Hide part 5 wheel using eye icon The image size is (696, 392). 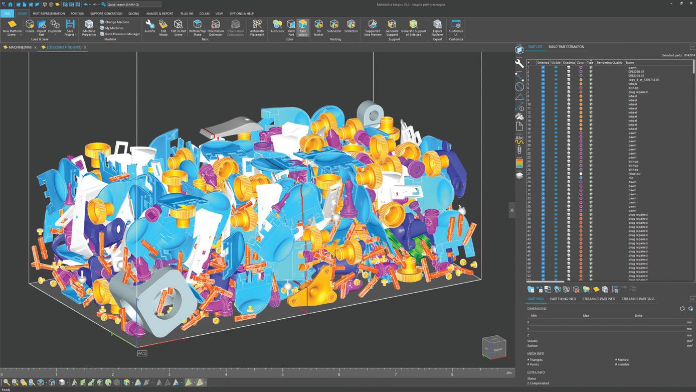556,84
